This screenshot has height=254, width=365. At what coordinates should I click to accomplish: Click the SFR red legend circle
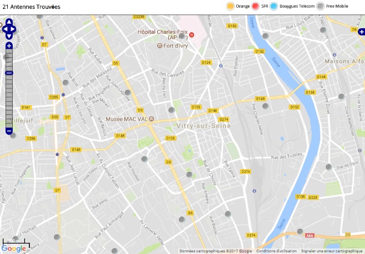pos(255,6)
